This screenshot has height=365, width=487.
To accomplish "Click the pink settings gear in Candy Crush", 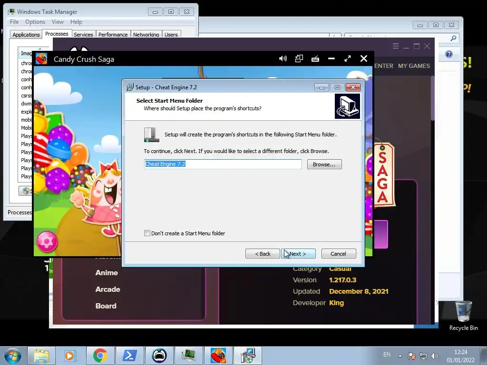I will [47, 241].
